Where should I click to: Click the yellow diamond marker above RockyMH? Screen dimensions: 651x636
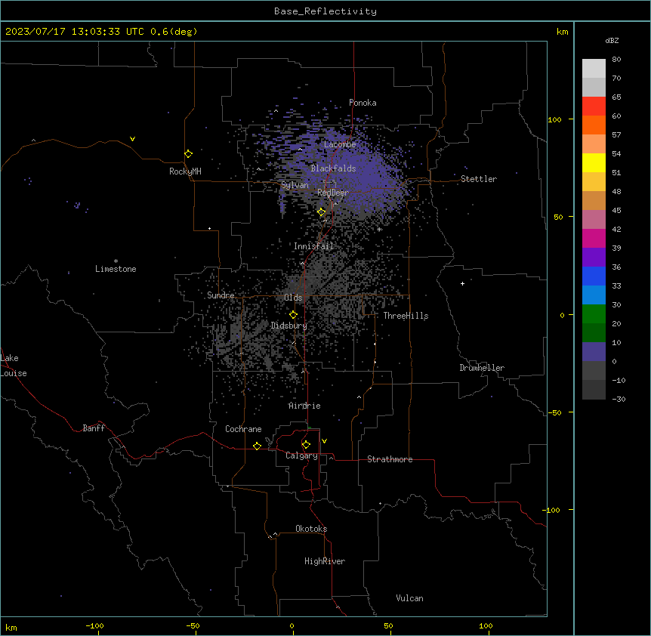(x=189, y=154)
